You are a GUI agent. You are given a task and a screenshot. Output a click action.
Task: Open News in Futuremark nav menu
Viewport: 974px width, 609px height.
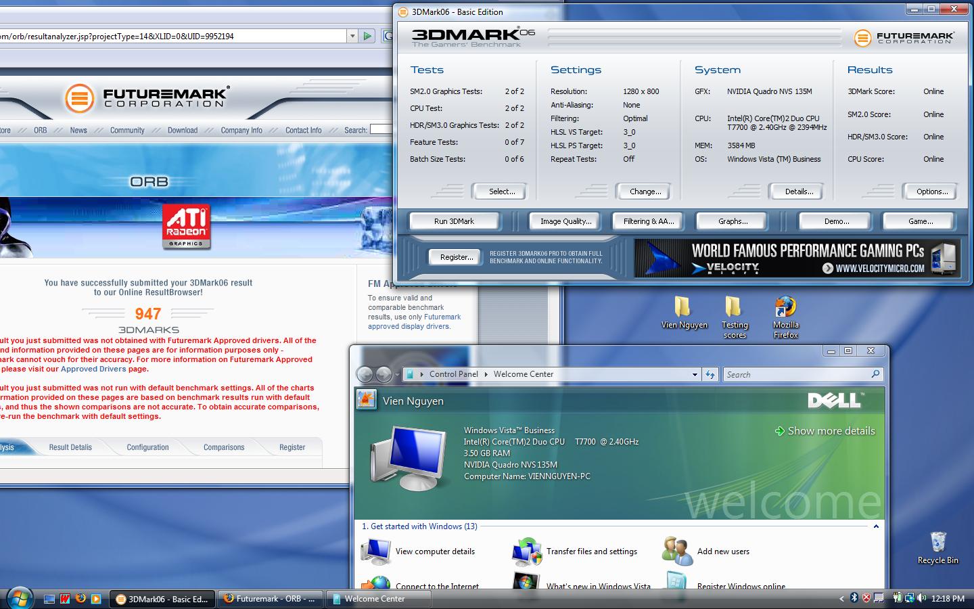click(78, 130)
